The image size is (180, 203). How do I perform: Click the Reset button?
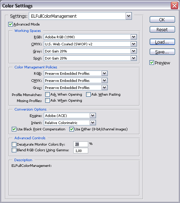click(x=162, y=29)
